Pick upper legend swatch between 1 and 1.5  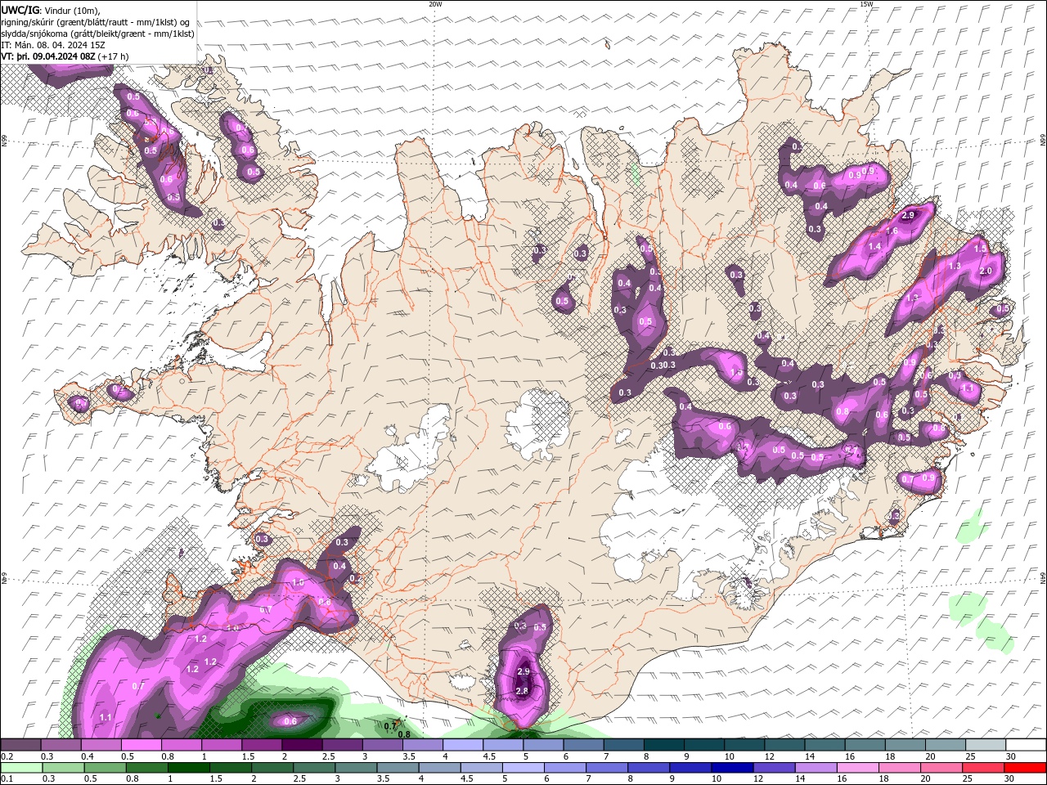click(x=221, y=744)
